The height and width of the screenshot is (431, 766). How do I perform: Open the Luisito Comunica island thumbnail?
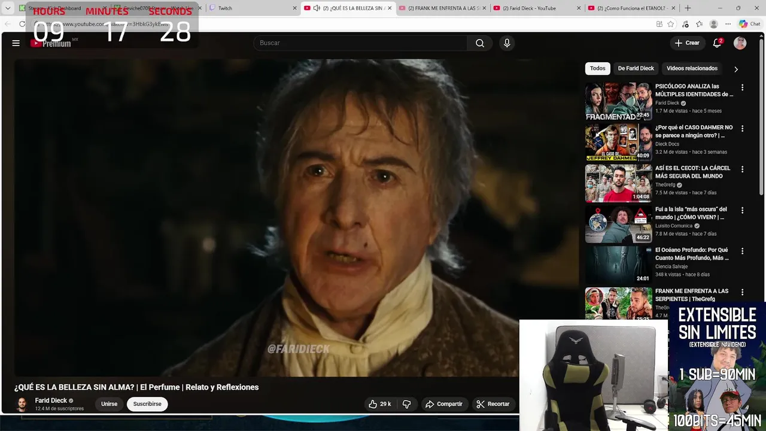(618, 224)
